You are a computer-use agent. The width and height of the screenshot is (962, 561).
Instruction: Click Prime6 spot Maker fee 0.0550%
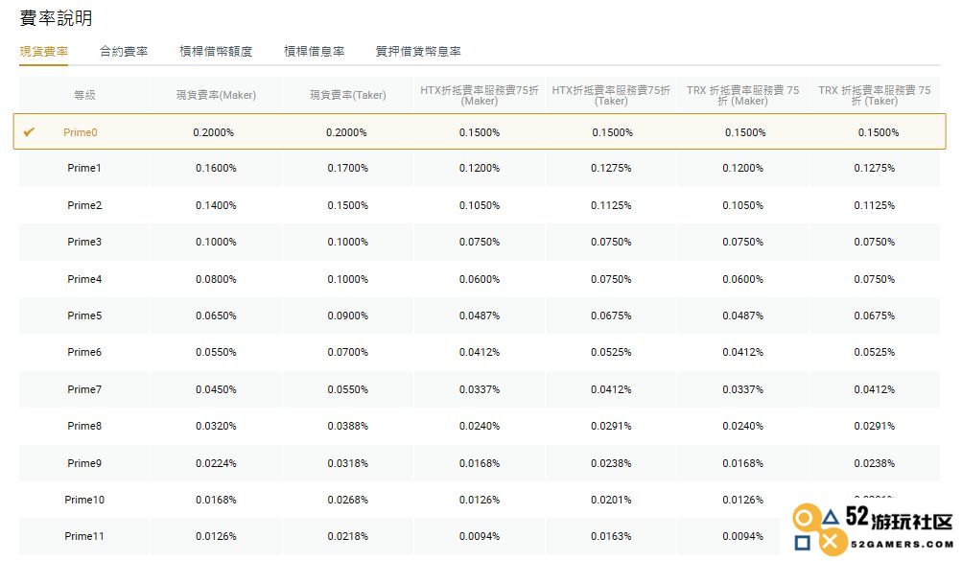click(216, 352)
